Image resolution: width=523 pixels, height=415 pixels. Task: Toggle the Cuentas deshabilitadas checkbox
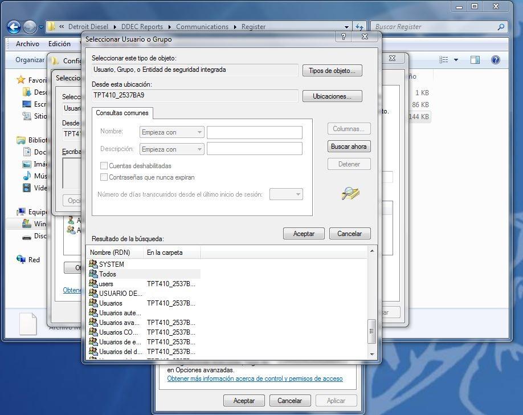[x=104, y=165]
